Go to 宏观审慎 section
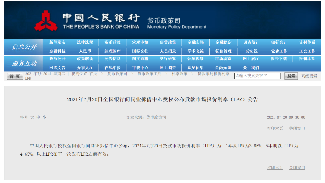325x183 pixels. pos(140,42)
